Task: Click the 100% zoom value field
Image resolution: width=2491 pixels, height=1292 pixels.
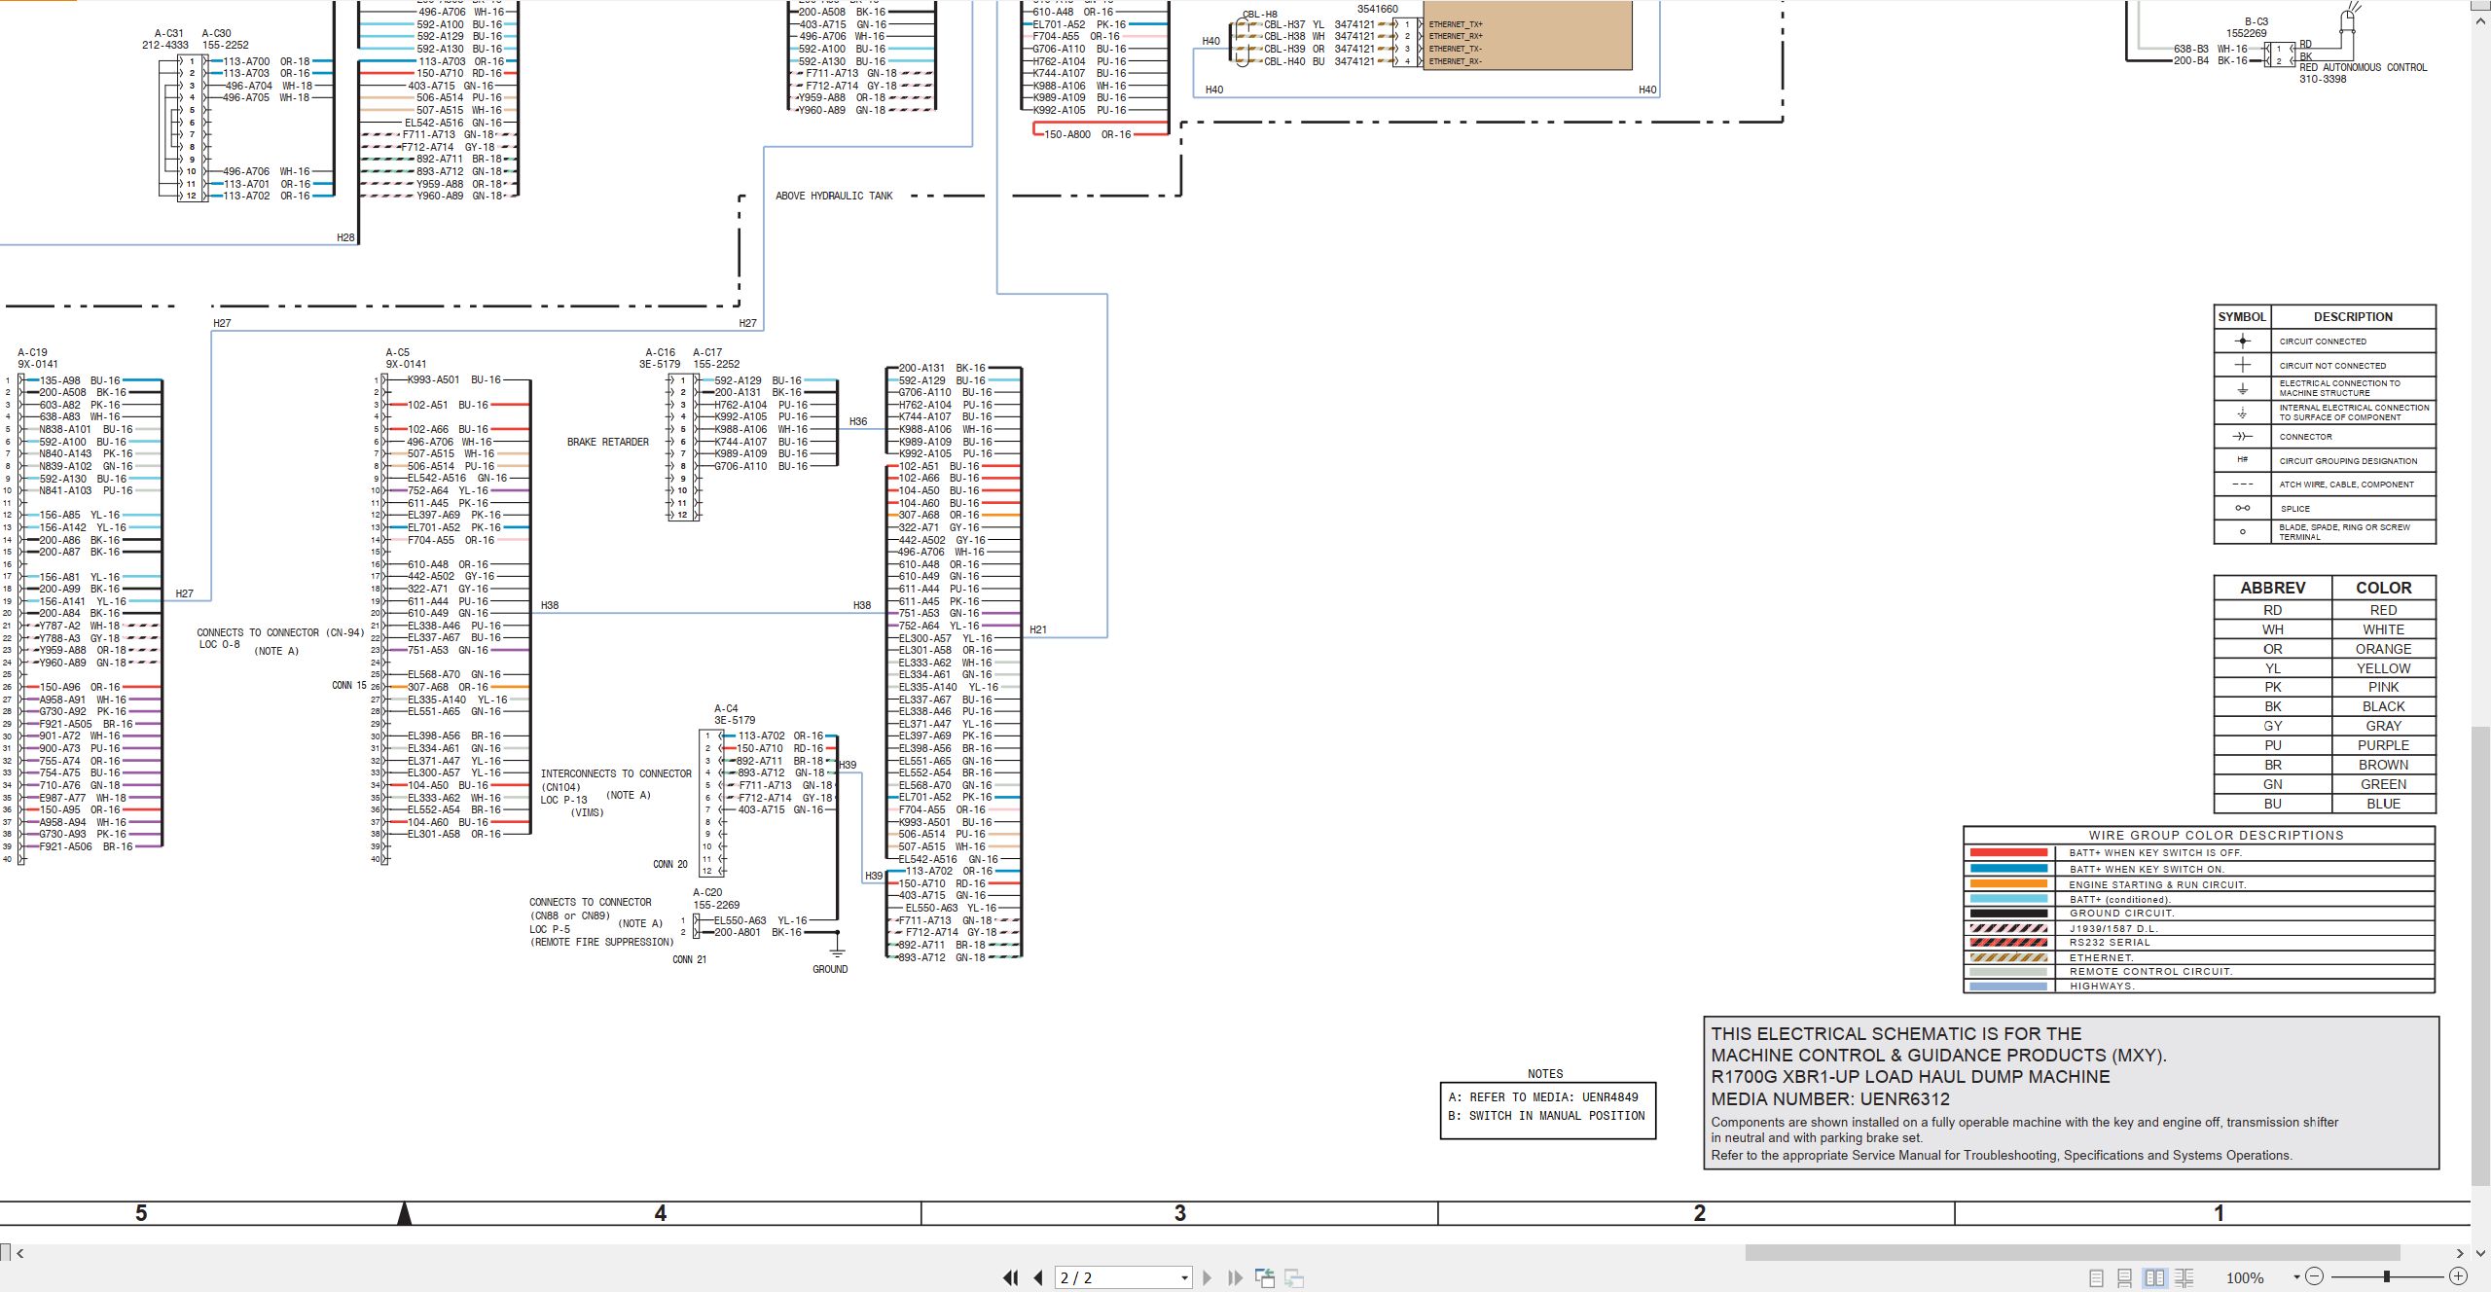Action: 2245,1277
